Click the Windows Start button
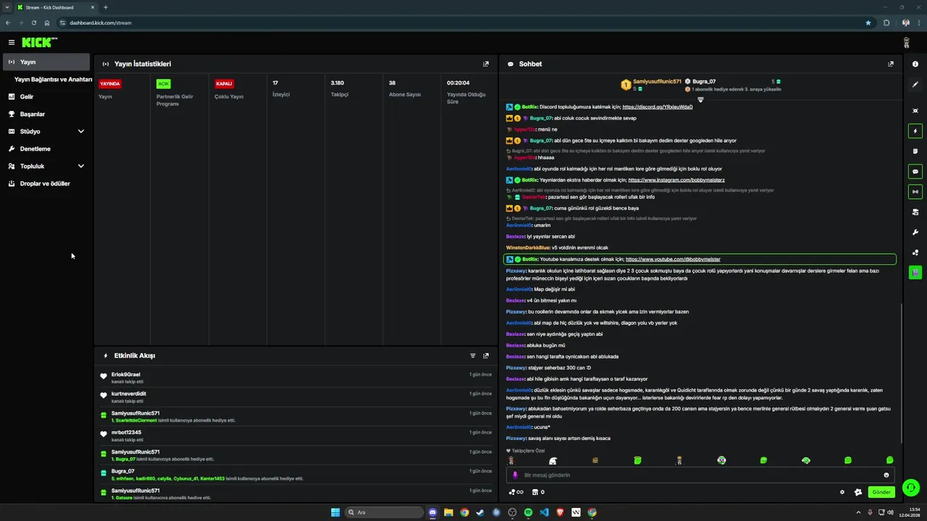The height and width of the screenshot is (521, 927). tap(335, 512)
